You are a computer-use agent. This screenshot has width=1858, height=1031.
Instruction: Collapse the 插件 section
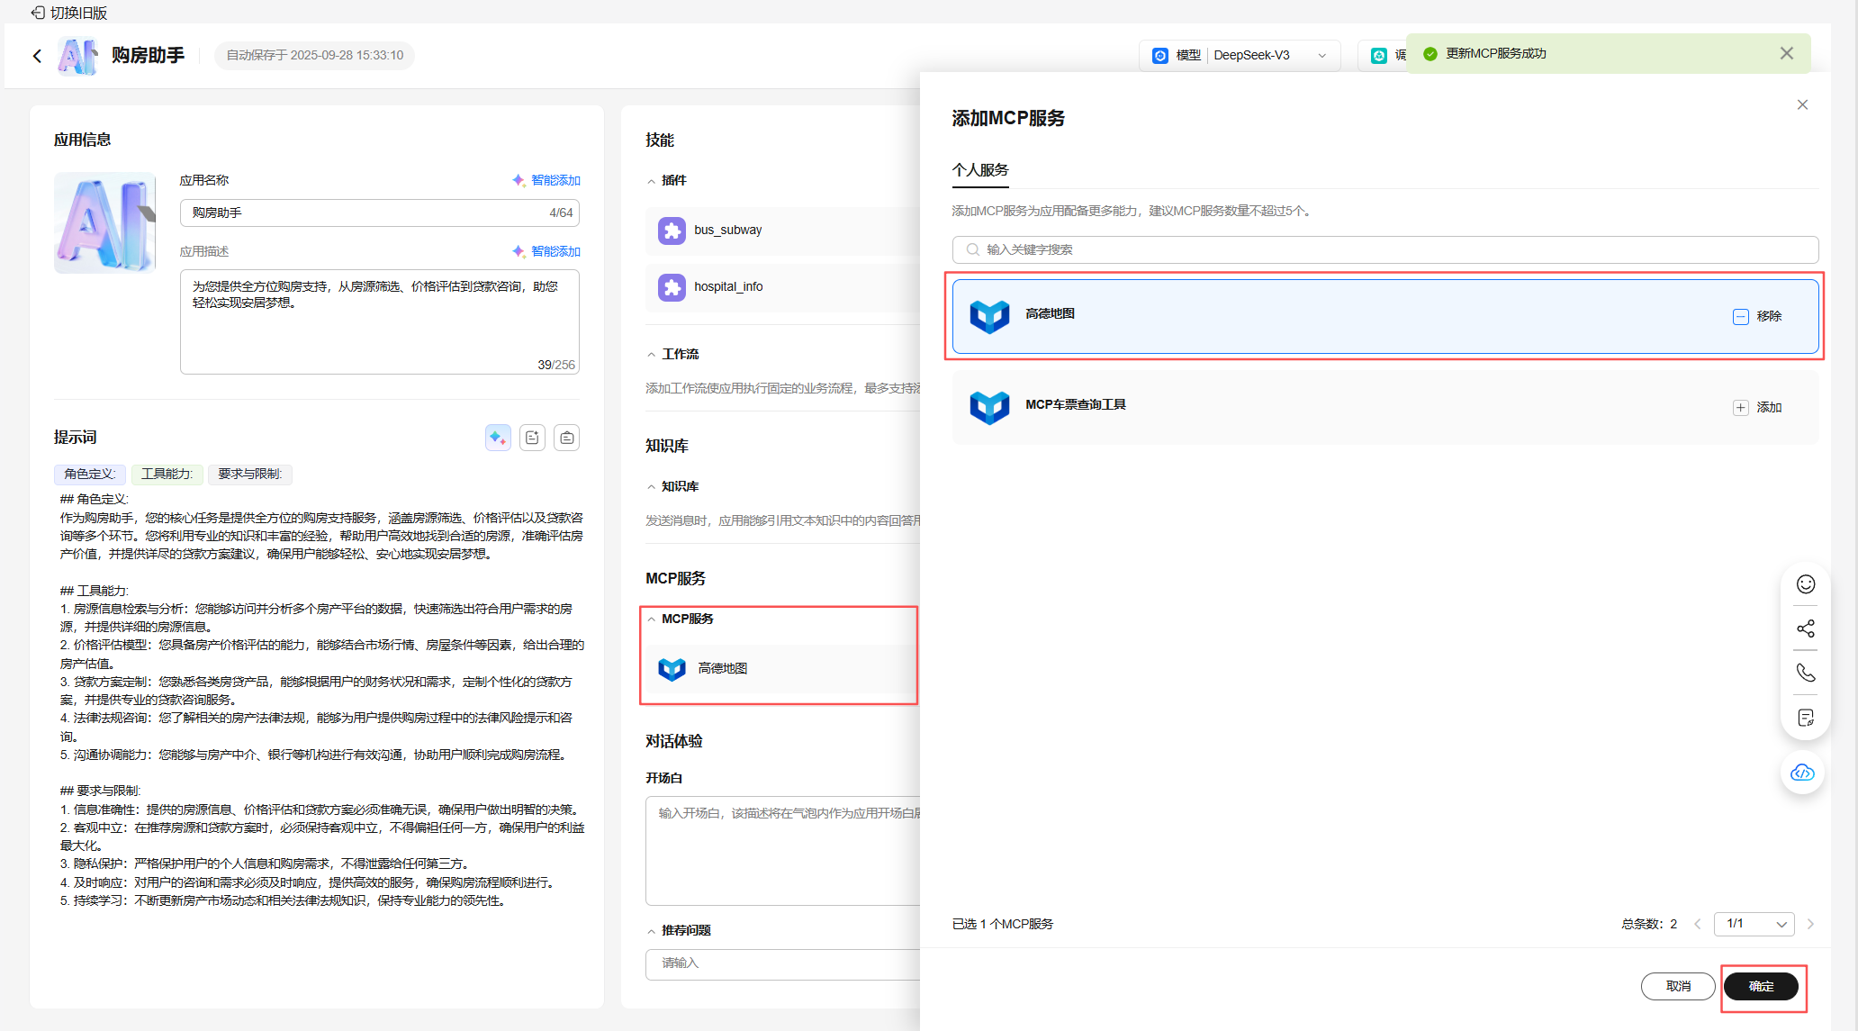[x=651, y=181]
